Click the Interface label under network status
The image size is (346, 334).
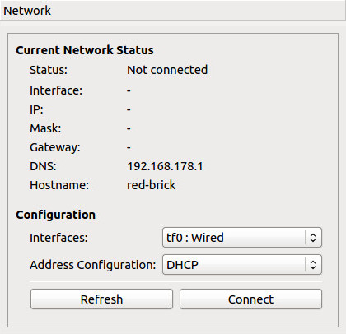point(56,90)
